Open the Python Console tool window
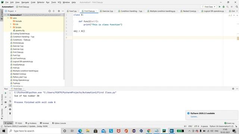Viewport: 239px width, 134px height. click(x=59, y=123)
